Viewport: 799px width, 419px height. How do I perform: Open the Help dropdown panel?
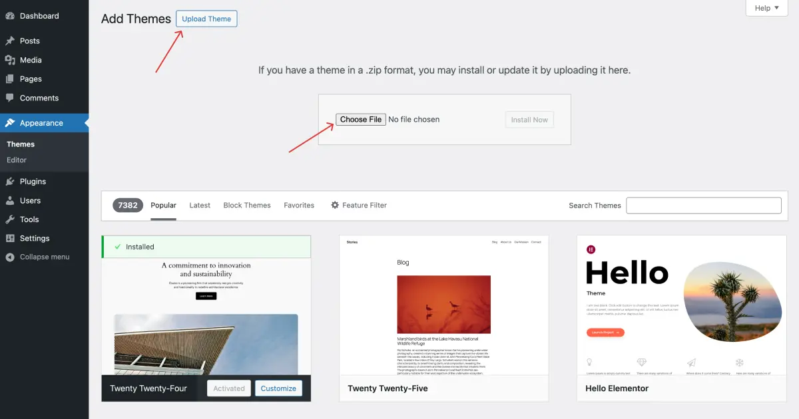[x=767, y=8]
